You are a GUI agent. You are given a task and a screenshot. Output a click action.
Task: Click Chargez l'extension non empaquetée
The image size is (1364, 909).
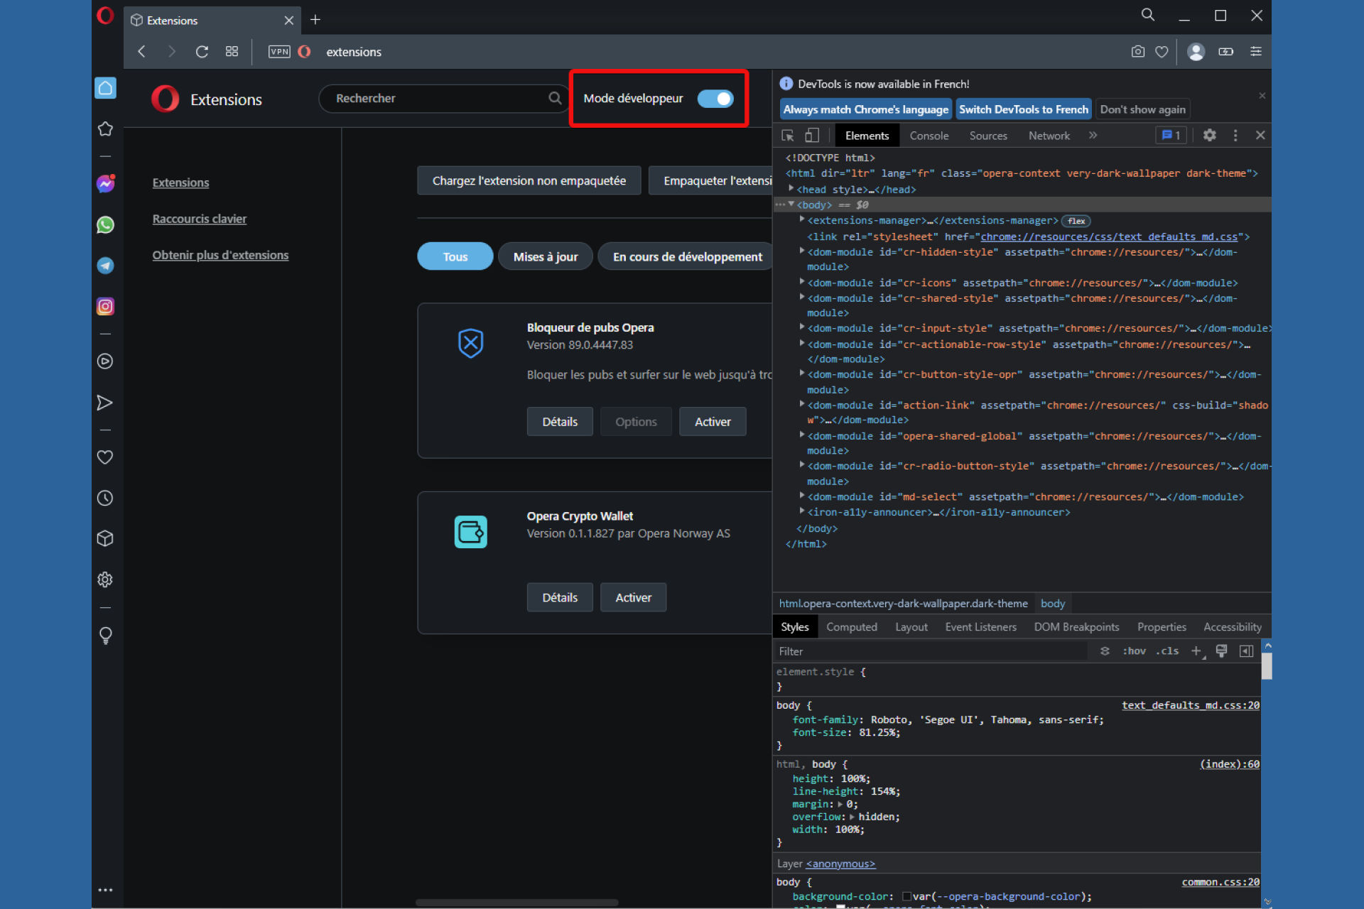click(x=529, y=180)
